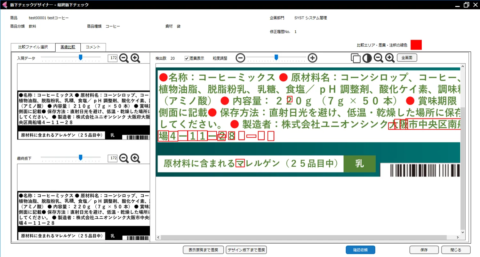The width and height of the screenshot is (480, 257).
Task: Toggle the 差異表示 checkbox
Action: point(187,58)
